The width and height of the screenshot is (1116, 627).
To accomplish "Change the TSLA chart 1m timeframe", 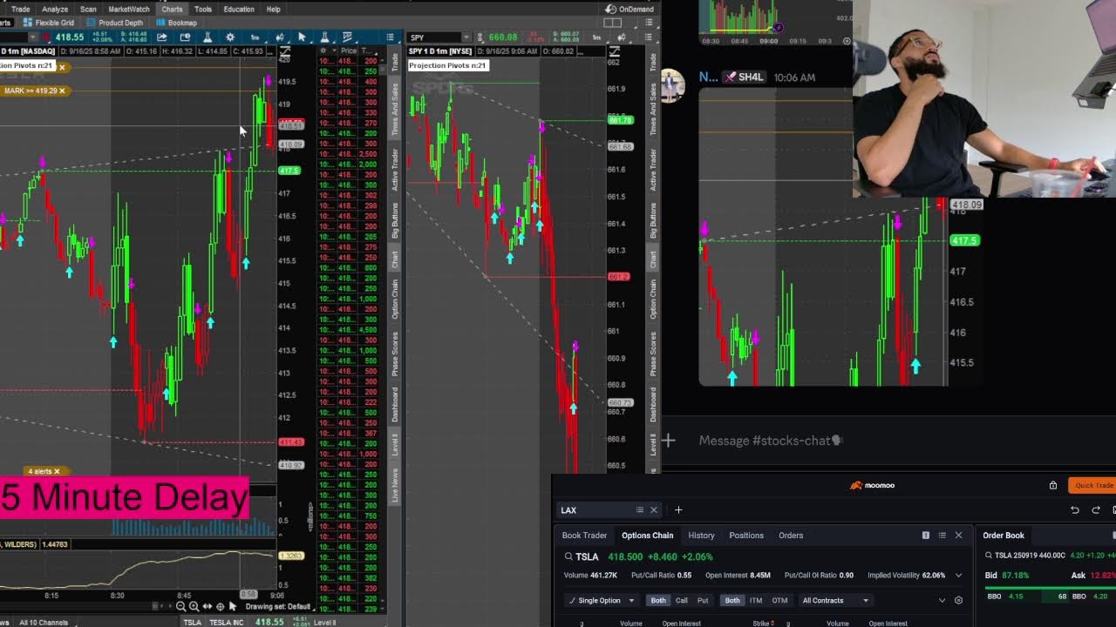I will (x=255, y=37).
